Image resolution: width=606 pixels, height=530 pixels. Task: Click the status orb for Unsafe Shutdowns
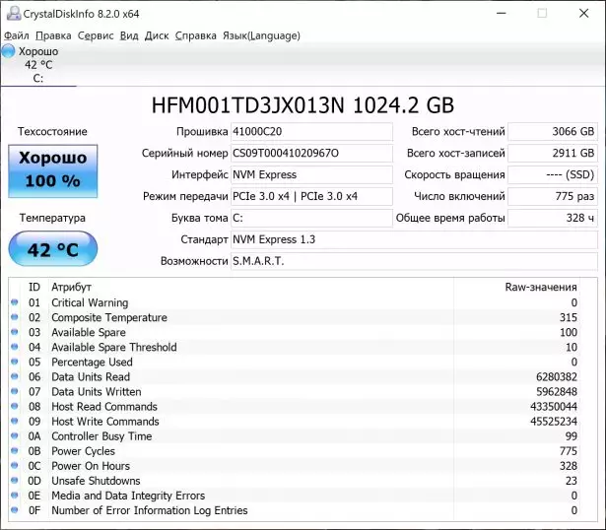(x=15, y=481)
